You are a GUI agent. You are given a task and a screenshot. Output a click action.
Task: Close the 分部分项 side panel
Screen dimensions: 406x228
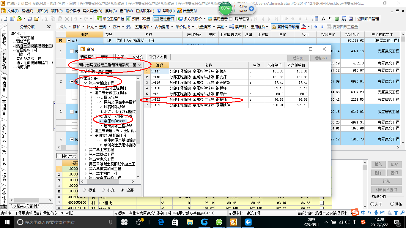click(x=49, y=27)
